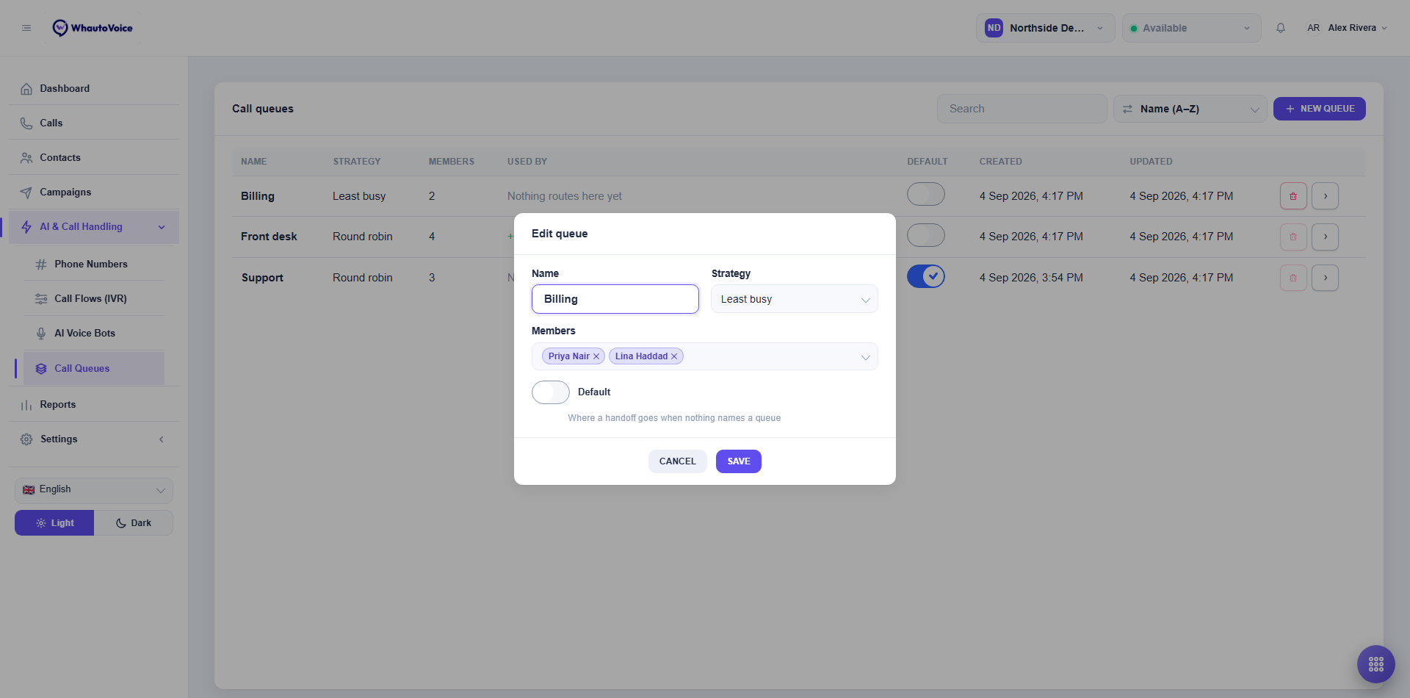
Task: Turn off default switch for Support row
Action: pyautogui.click(x=926, y=276)
